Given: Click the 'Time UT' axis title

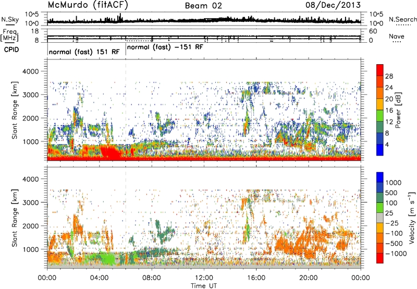Looking at the screenshot, I should 204,286.
